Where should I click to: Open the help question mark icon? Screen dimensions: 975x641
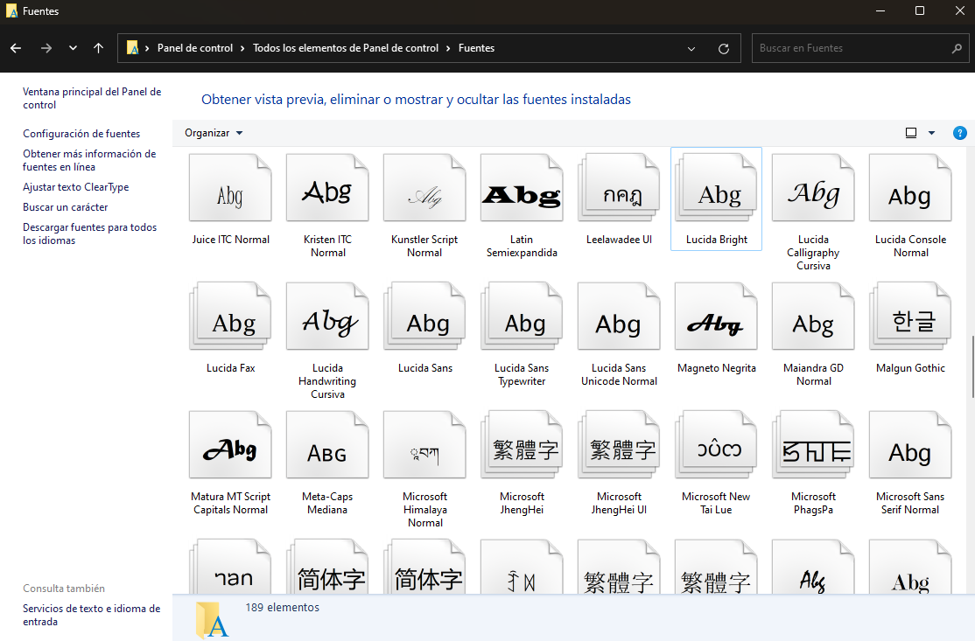[959, 133]
